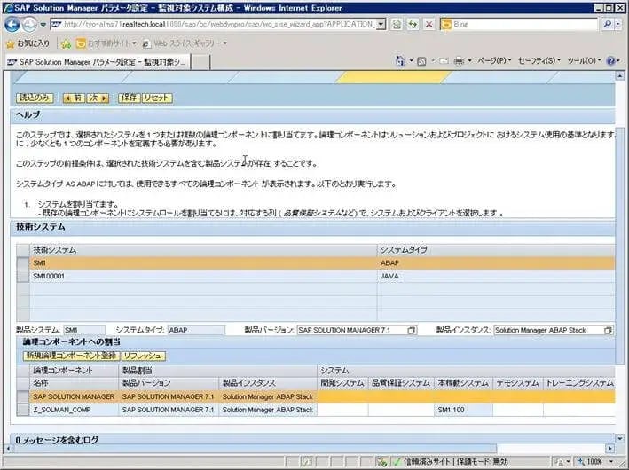Open the home icon dropdown arrow
Image resolution: width=629 pixels, height=470 pixels.
(411, 61)
